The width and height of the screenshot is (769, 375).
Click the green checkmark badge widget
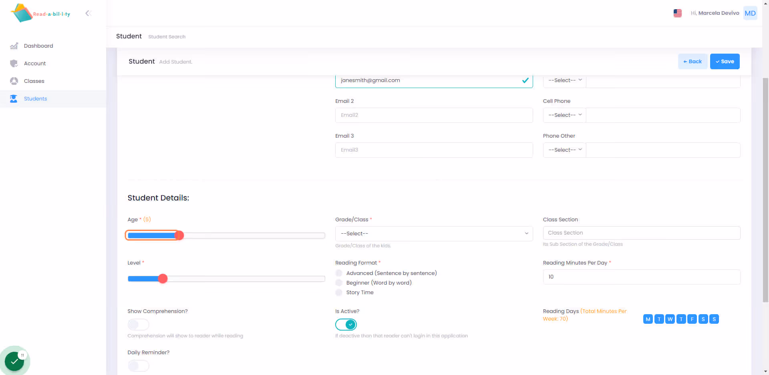point(14,361)
